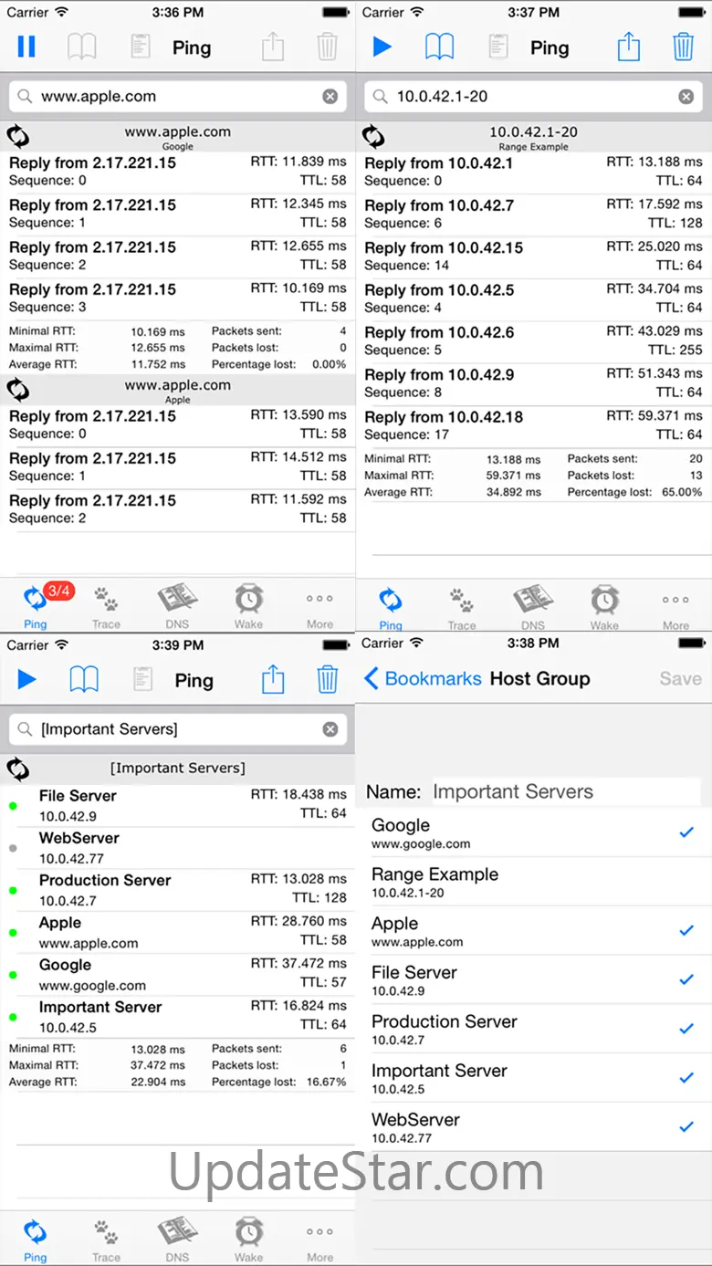Select Ping tab showing the 3/4 badge
712x1266 pixels.
36,606
